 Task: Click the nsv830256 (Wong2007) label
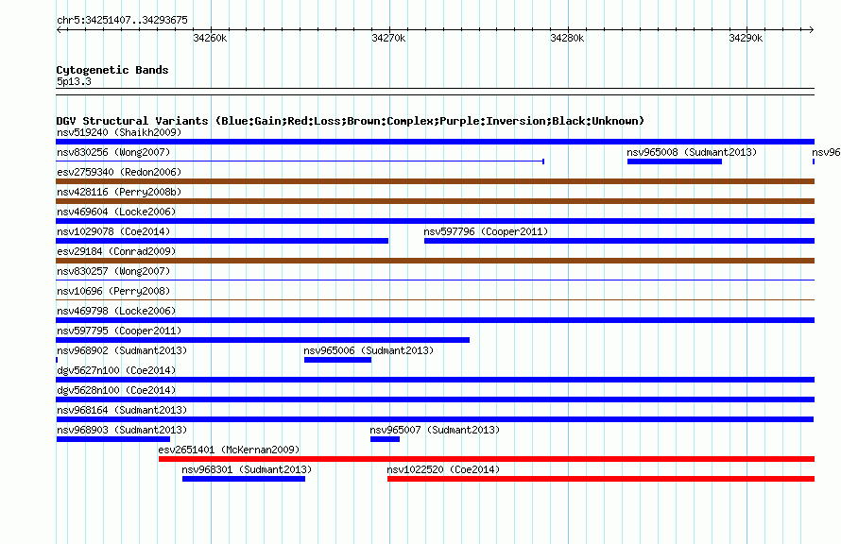113,152
